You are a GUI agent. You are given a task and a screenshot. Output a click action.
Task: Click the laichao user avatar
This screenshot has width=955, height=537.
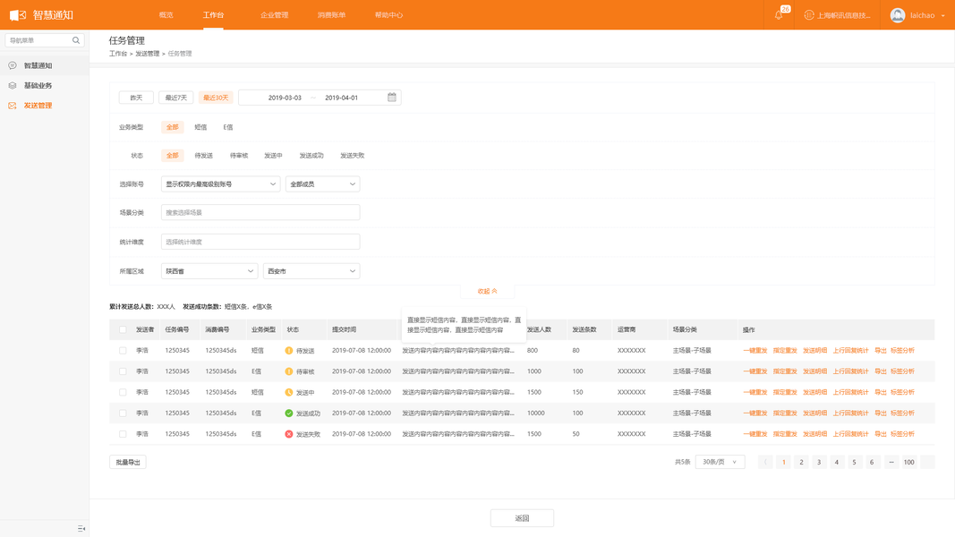click(897, 15)
